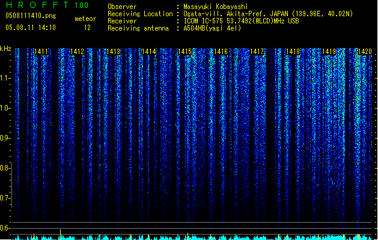Click the yellow meteor spike below 1415
Screen dimensions: 378x240
[188, 236]
